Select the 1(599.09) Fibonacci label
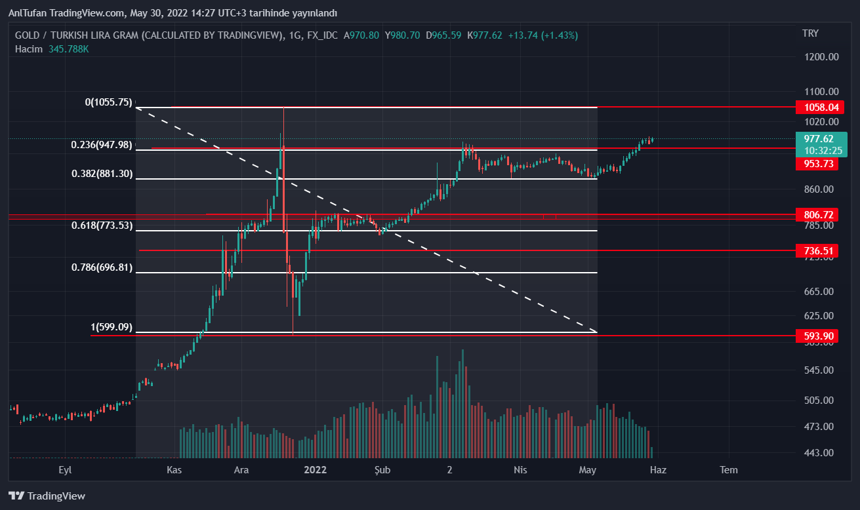The height and width of the screenshot is (510, 860). click(112, 327)
